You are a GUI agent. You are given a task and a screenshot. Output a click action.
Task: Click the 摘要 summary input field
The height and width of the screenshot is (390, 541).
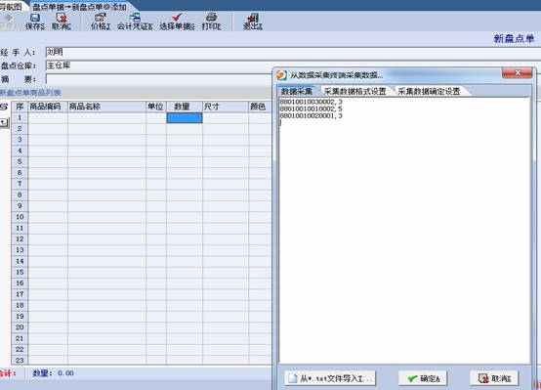(159, 79)
